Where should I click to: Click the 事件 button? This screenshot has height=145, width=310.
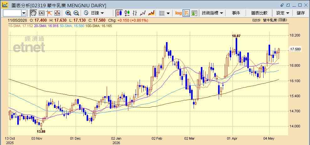tap(236, 13)
